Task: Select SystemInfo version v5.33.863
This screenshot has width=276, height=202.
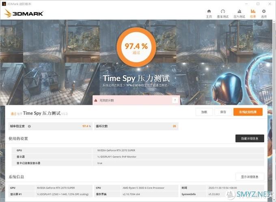Action: pyautogui.click(x=214, y=194)
